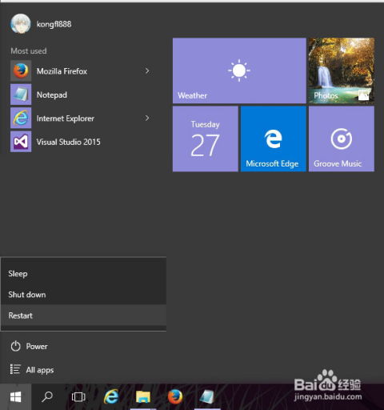Choose Sleep in the power menu
384x410 pixels.
[x=83, y=274]
